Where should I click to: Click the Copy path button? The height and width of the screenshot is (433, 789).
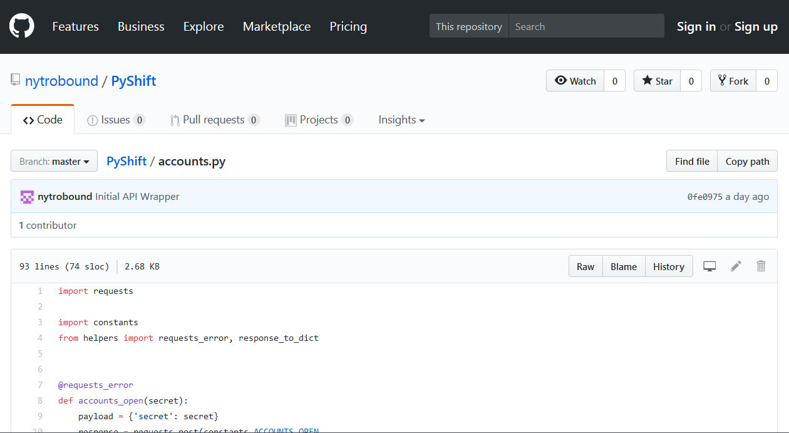[x=748, y=161]
